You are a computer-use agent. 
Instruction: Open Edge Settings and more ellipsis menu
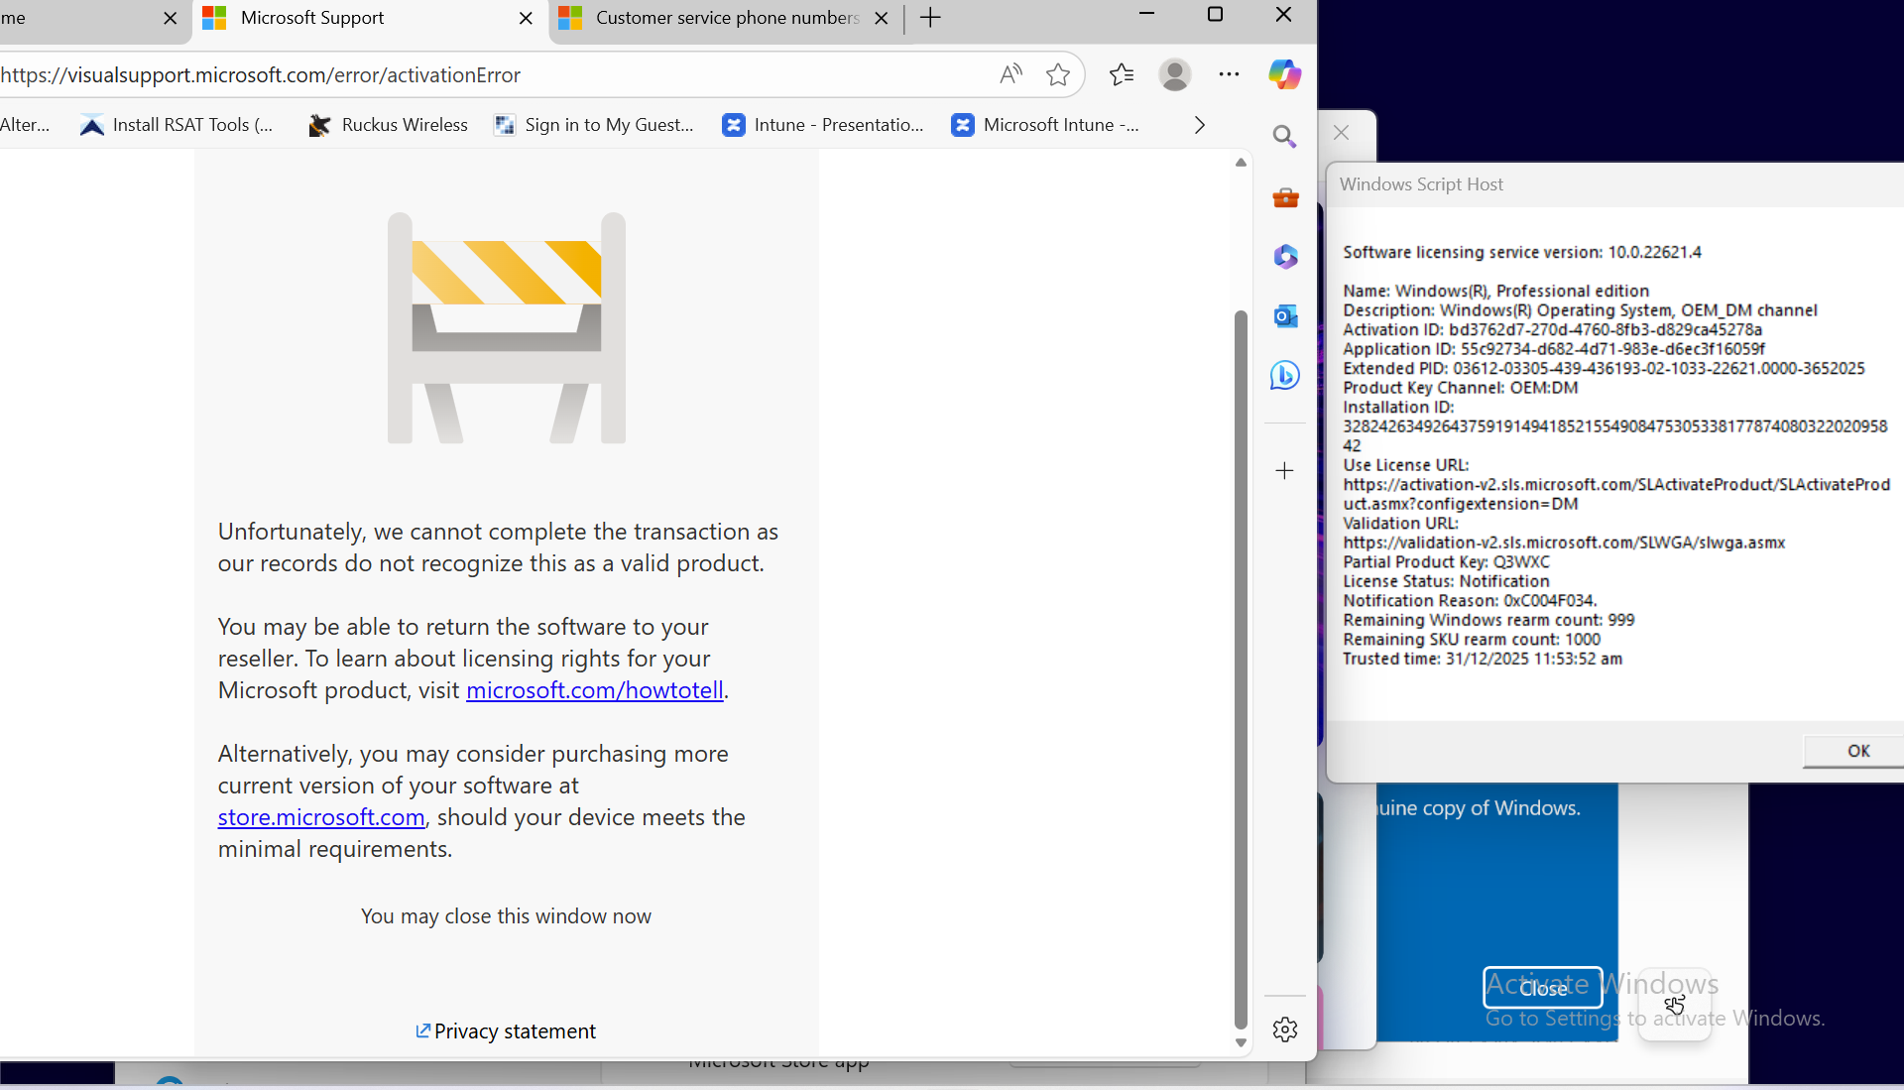pyautogui.click(x=1229, y=74)
